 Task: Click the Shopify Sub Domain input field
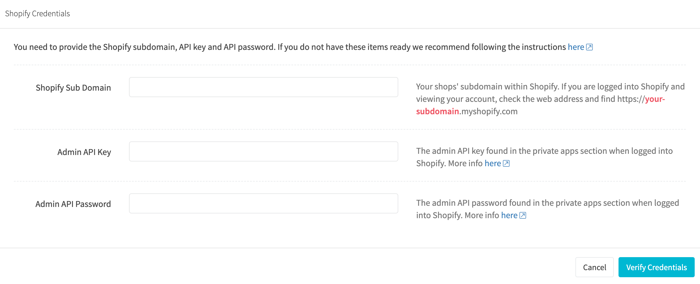(263, 87)
